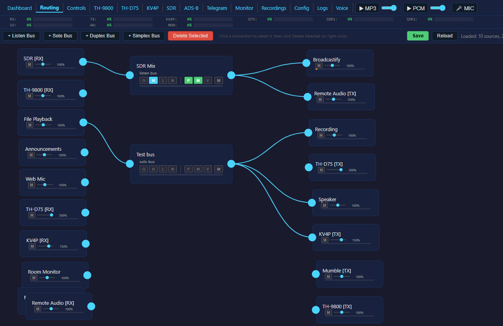
Task: Toggle the P button on Test bus
Action: click(189, 169)
